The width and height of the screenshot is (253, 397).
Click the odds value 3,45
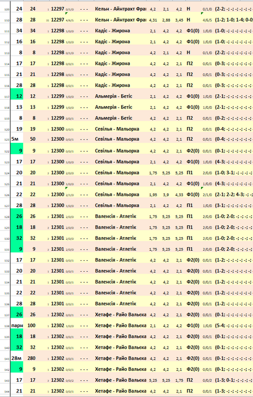[179, 20]
